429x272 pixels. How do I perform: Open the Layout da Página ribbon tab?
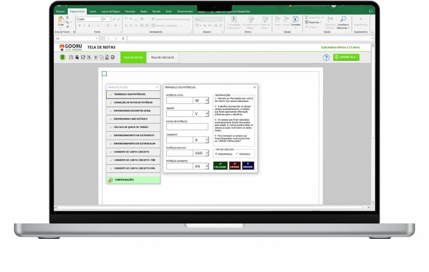tap(111, 12)
